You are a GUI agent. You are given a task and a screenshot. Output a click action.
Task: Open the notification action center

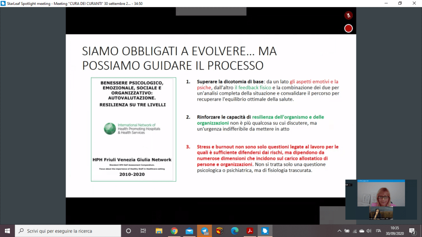tap(412, 231)
